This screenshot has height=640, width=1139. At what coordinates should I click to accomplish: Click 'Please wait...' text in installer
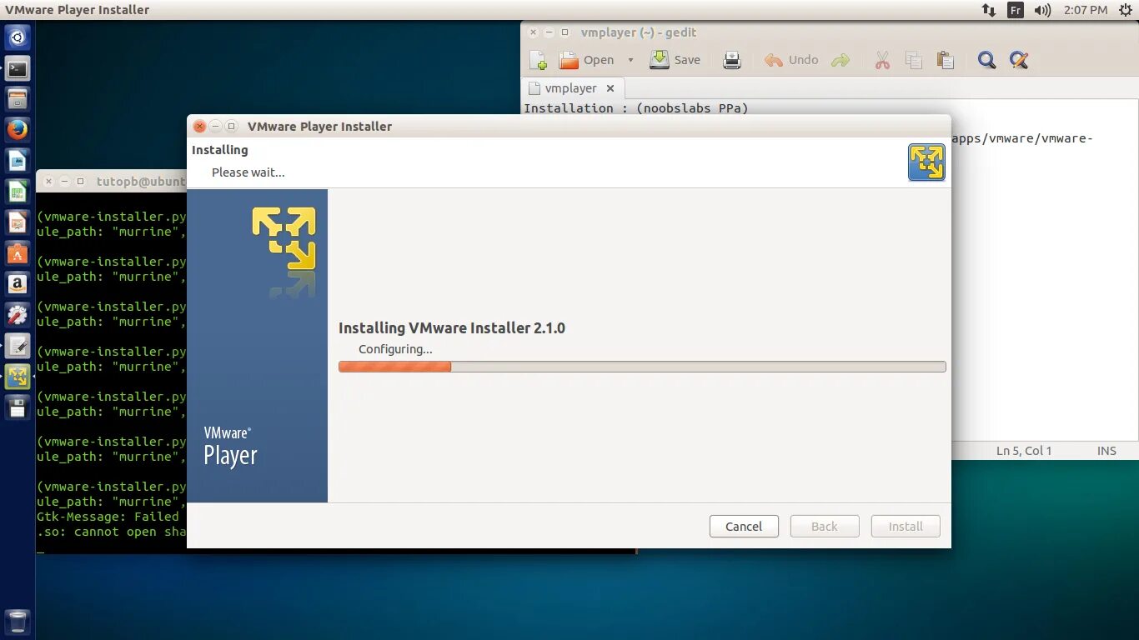tap(248, 172)
